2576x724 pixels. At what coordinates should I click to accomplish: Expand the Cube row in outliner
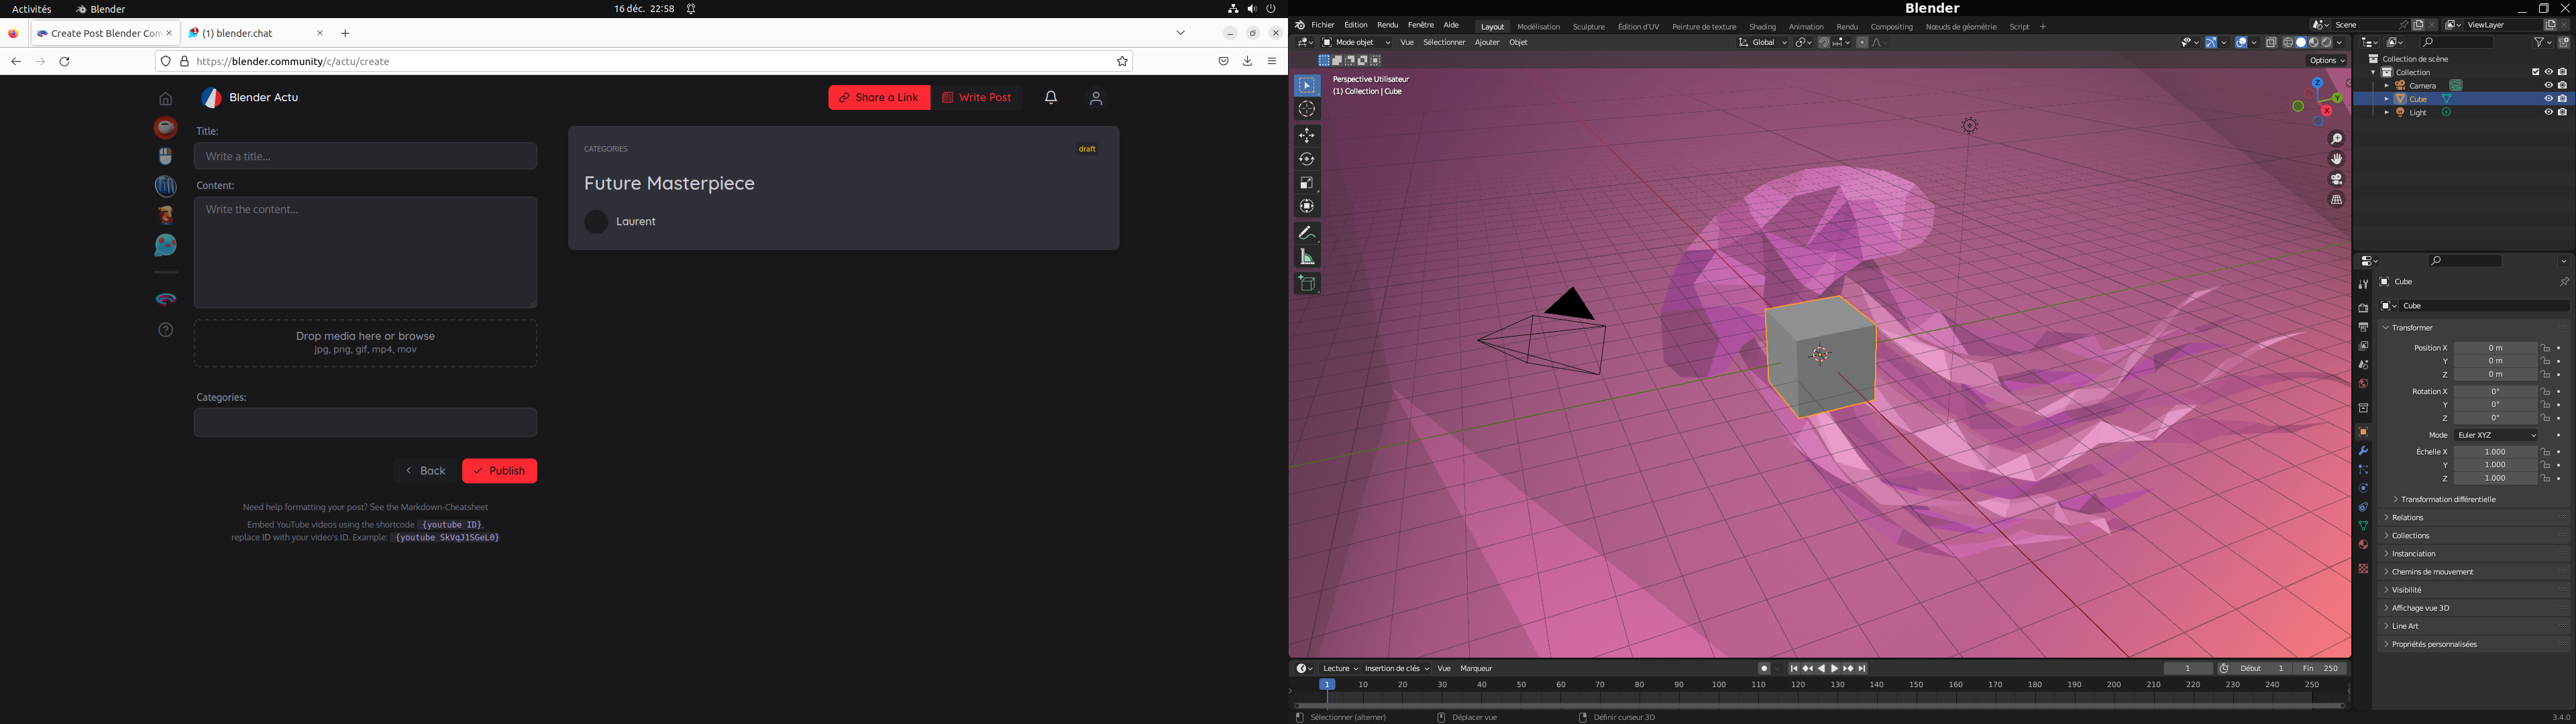click(2386, 99)
